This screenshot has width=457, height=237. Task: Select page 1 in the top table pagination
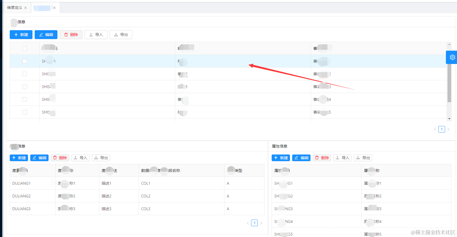[x=442, y=129]
